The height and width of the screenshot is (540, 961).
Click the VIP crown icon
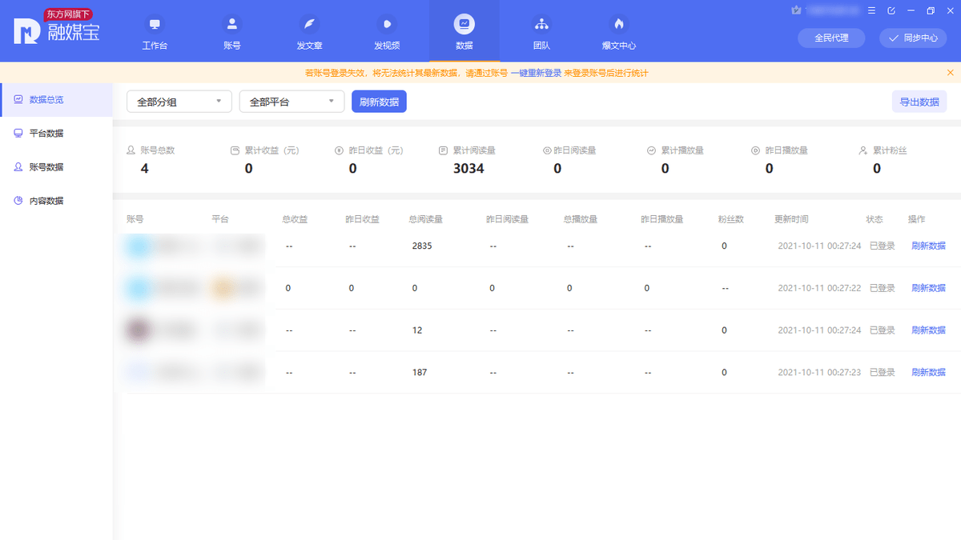coord(796,10)
